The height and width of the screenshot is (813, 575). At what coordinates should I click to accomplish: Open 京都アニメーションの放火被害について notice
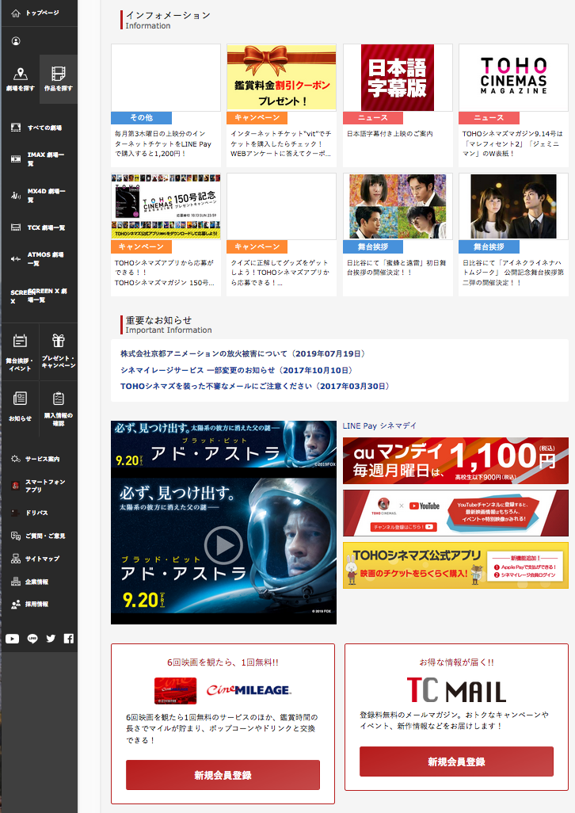(x=244, y=353)
